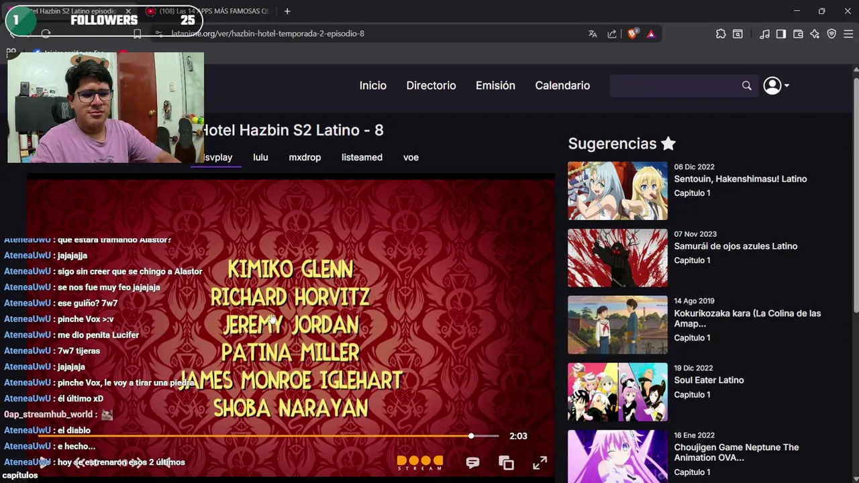The width and height of the screenshot is (859, 483).
Task: Click the search magnifier icon on site
Action: tap(746, 86)
